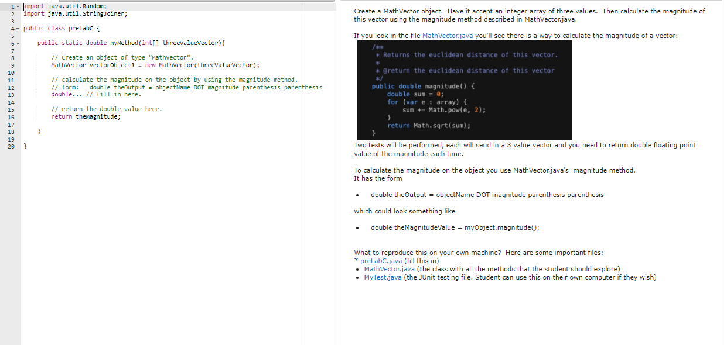Collapse the import statements code fold
The width and height of the screenshot is (727, 345).
click(x=18, y=6)
